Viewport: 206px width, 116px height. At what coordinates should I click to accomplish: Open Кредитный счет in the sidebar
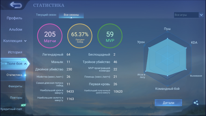[x=11, y=109]
